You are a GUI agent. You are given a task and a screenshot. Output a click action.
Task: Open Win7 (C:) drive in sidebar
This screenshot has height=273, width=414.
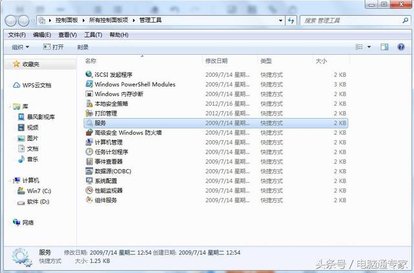pos(34,191)
